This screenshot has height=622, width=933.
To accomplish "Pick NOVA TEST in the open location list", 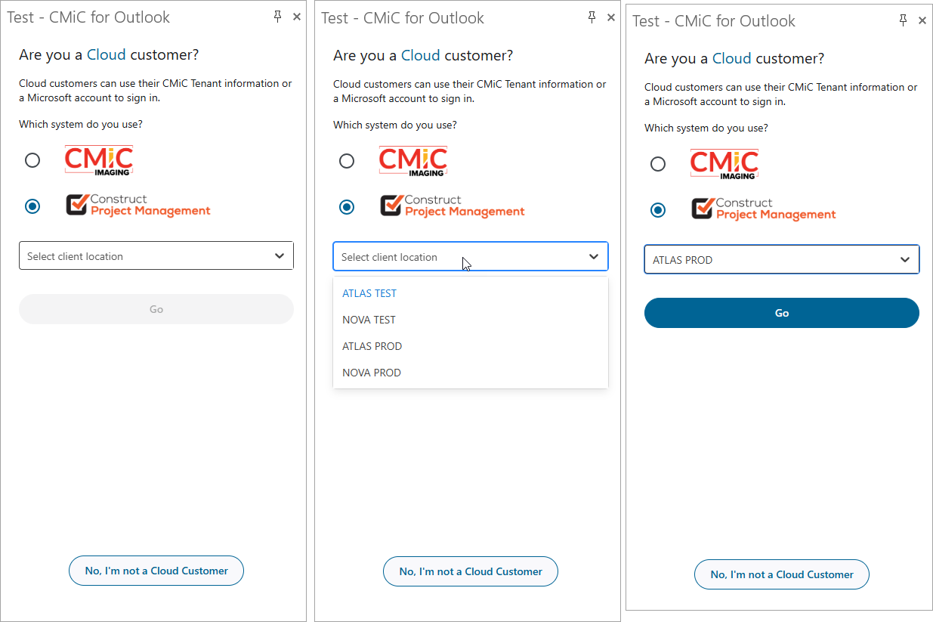I will coord(369,320).
